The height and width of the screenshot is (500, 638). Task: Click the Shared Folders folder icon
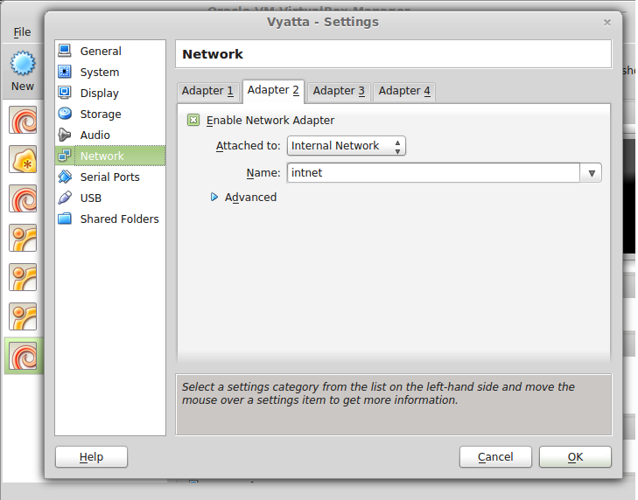click(x=64, y=219)
